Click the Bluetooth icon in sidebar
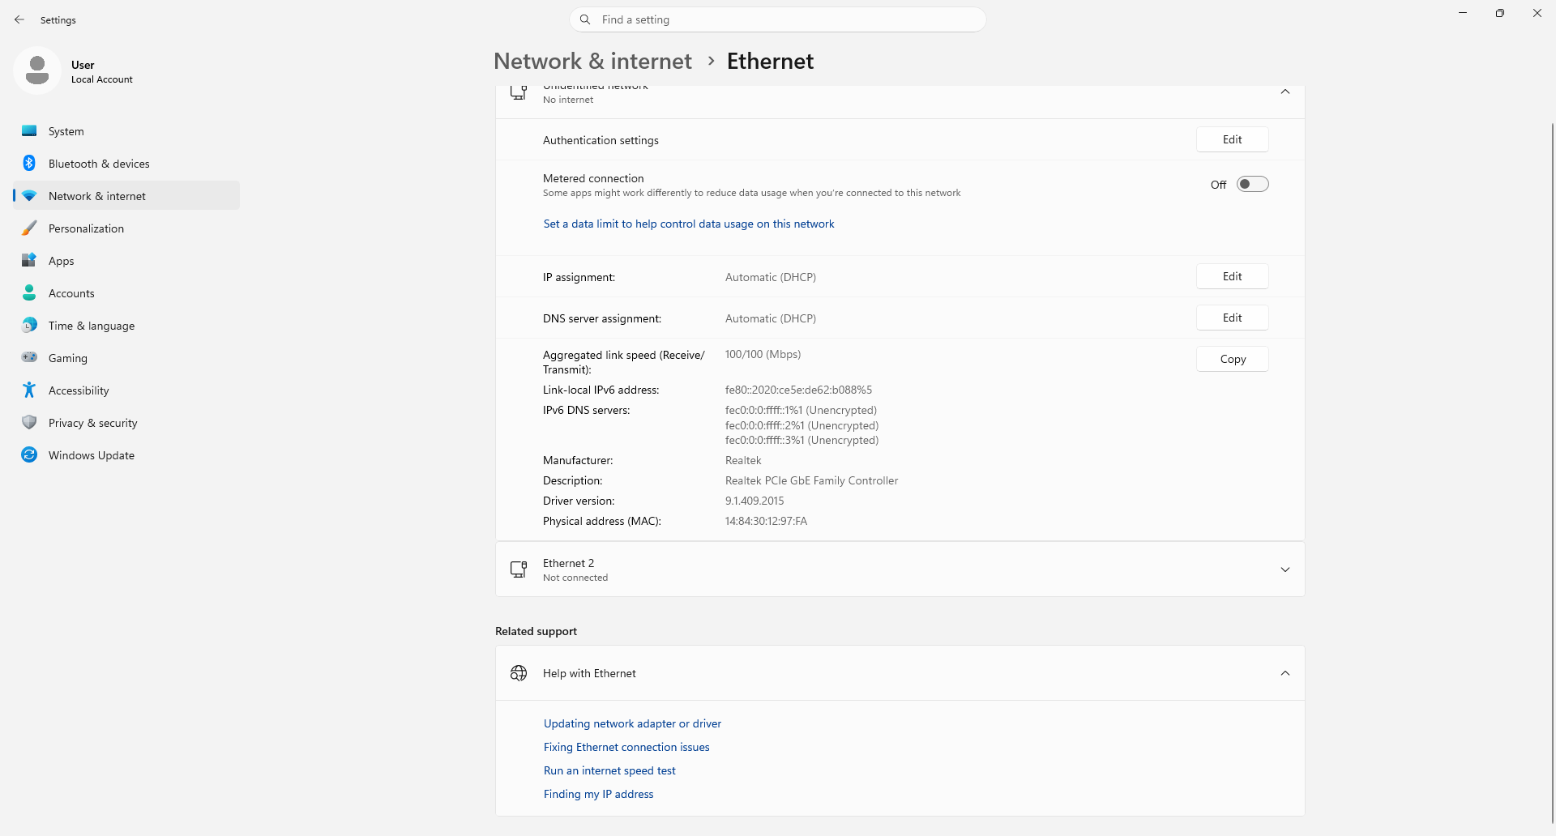Image resolution: width=1556 pixels, height=836 pixels. 29,164
